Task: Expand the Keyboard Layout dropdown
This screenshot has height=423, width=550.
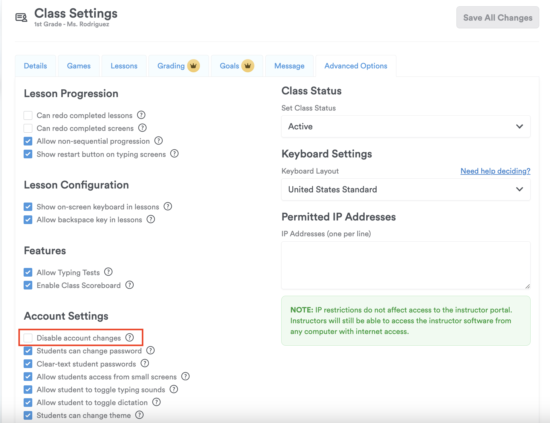Action: 406,189
